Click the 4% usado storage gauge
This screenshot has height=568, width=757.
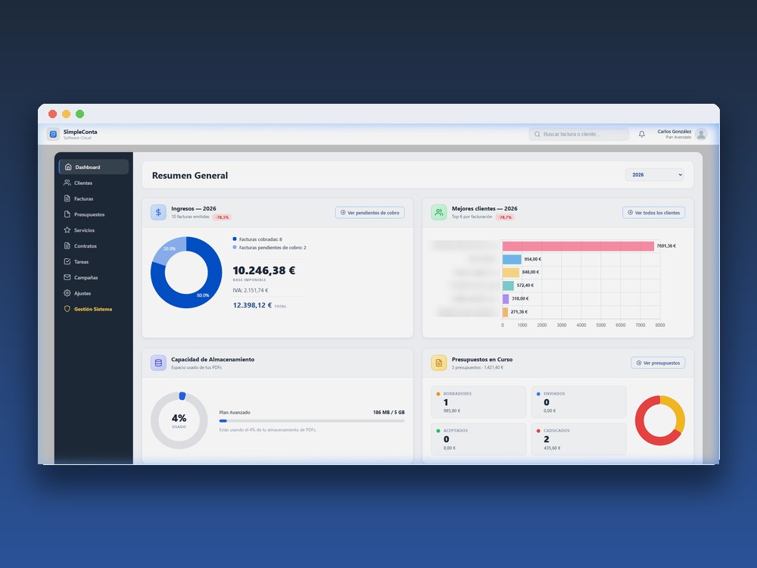179,420
